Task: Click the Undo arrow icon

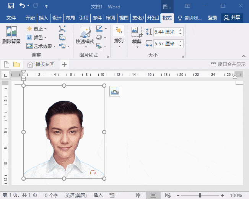Action: [x=22, y=6]
